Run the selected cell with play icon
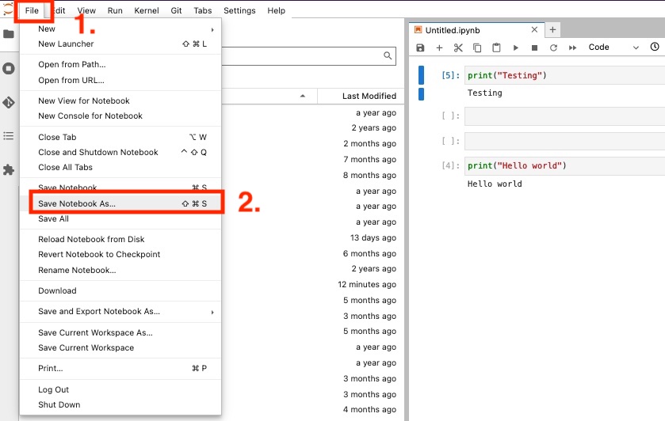665x421 pixels. pyautogui.click(x=516, y=47)
